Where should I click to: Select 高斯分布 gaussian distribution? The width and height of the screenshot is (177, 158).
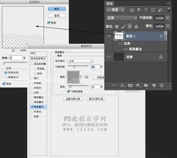click(6, 77)
